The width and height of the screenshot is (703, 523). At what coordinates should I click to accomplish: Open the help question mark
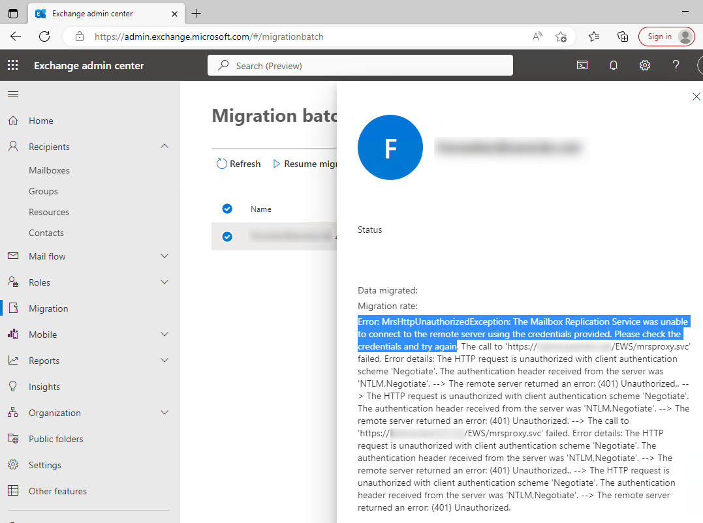[676, 65]
